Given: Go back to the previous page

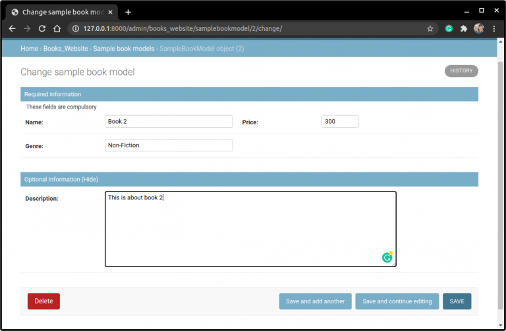Looking at the screenshot, I should (x=13, y=29).
